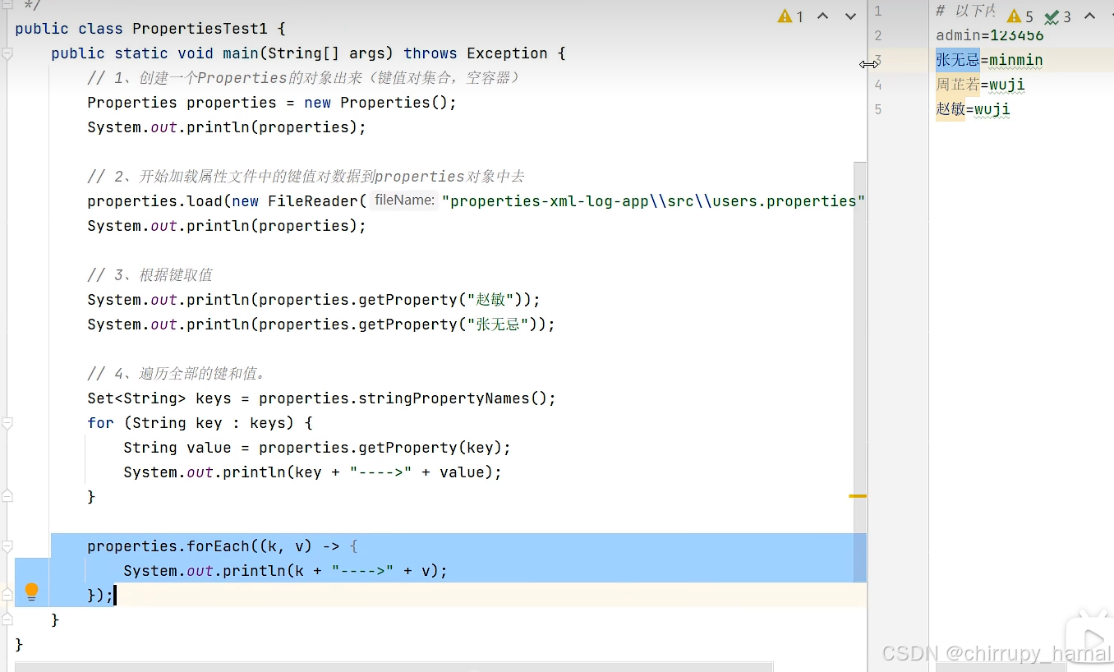Image resolution: width=1114 pixels, height=672 pixels.
Task: Go to next highlighted problem in Java editor
Action: tap(851, 16)
